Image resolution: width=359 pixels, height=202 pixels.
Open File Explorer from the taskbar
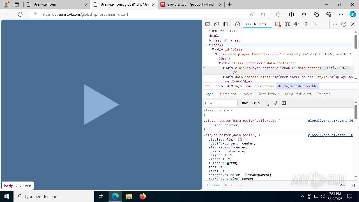129,196
